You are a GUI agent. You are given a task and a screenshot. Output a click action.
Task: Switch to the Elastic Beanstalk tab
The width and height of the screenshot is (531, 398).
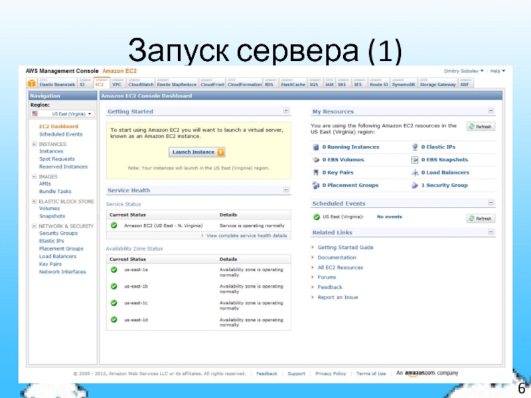57,84
